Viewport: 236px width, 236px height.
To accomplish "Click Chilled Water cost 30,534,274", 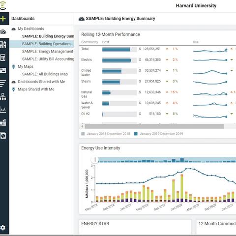I will click(152, 70).
